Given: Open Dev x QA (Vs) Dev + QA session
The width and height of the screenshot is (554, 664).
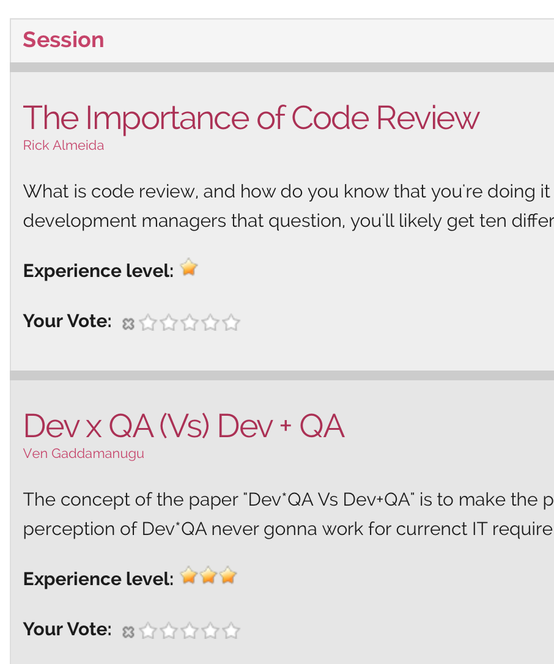Looking at the screenshot, I should click(183, 426).
